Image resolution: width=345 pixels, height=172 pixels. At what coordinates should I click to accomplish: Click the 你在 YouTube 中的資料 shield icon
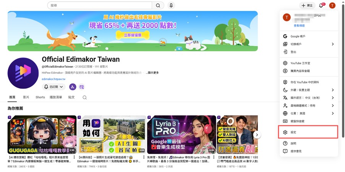285,82
